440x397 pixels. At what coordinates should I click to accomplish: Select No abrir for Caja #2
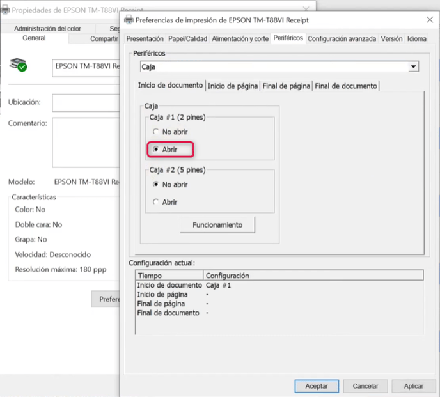pyautogui.click(x=170, y=184)
